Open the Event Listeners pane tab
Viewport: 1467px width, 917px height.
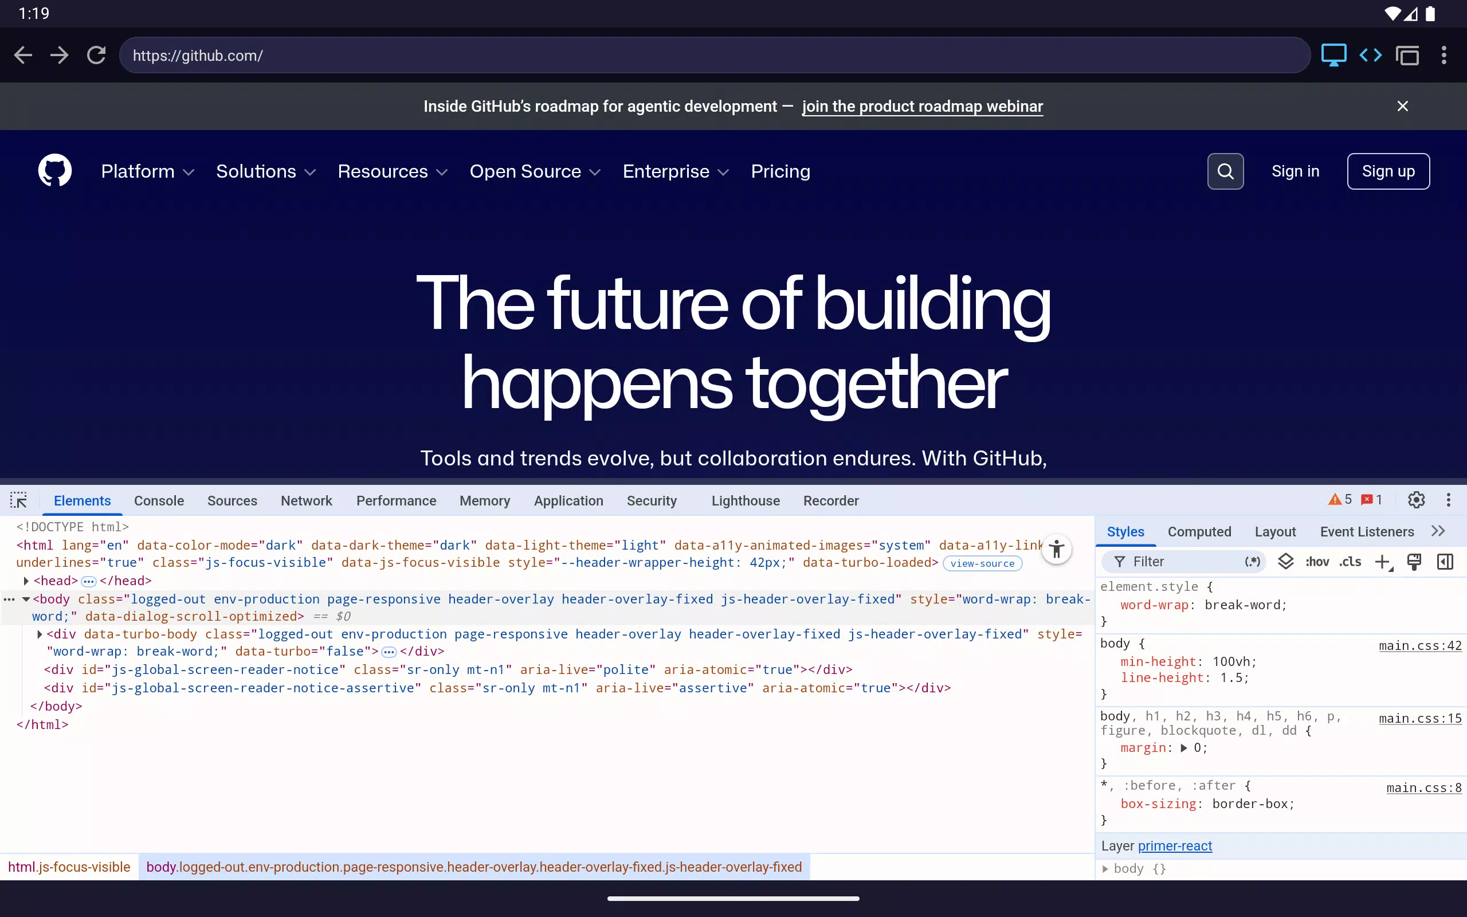(x=1367, y=531)
